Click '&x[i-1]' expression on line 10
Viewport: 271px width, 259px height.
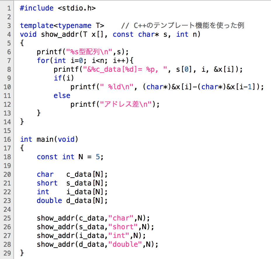click(241, 87)
